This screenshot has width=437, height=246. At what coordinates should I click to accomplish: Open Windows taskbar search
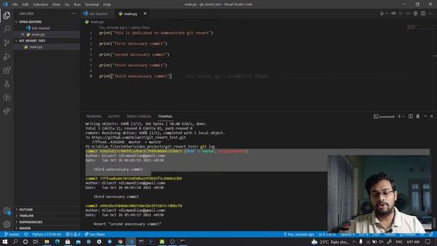click(15, 241)
